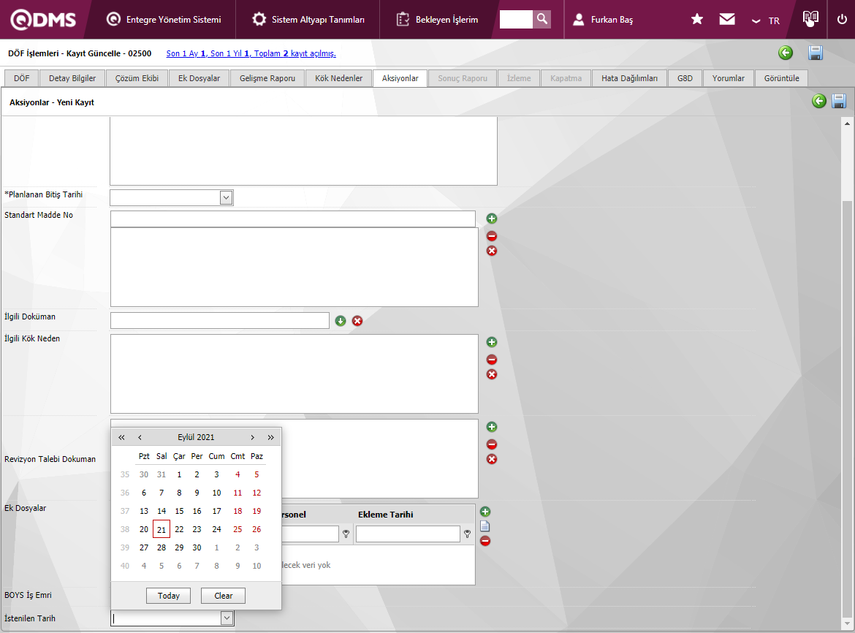Switch to Detay Bilgiler tab
This screenshot has width=855, height=633.
point(72,78)
